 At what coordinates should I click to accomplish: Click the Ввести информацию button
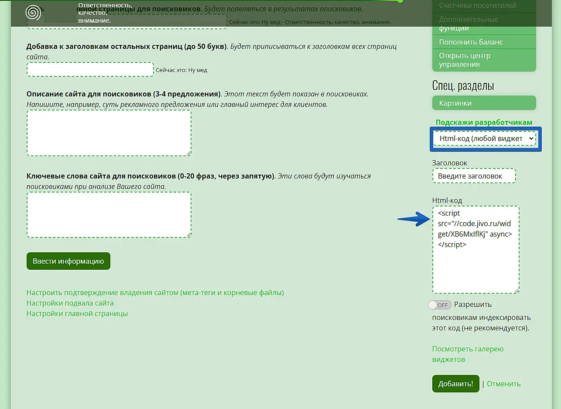68,261
